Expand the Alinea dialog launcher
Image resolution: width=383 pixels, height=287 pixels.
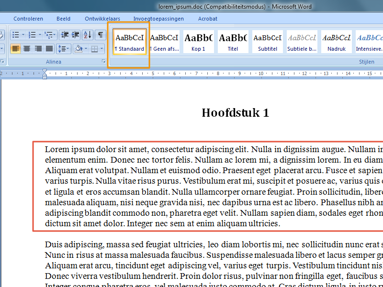point(104,62)
